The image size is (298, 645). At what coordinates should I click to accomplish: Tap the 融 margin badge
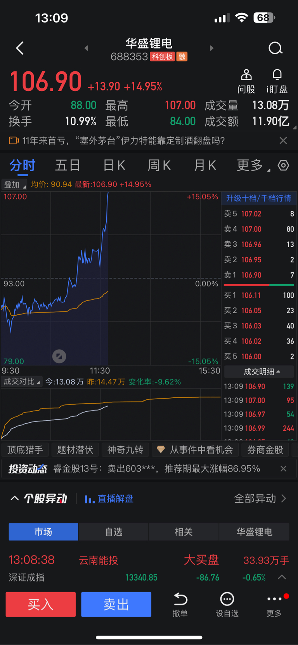[x=182, y=57]
